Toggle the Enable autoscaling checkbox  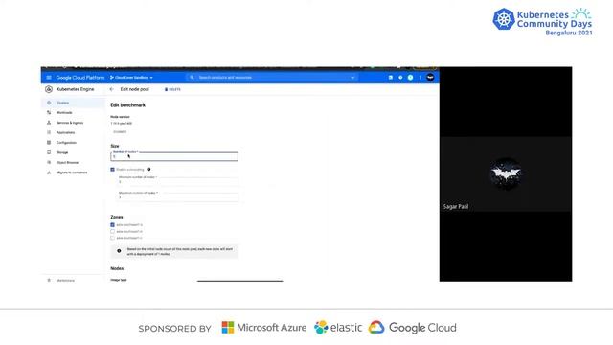(113, 170)
